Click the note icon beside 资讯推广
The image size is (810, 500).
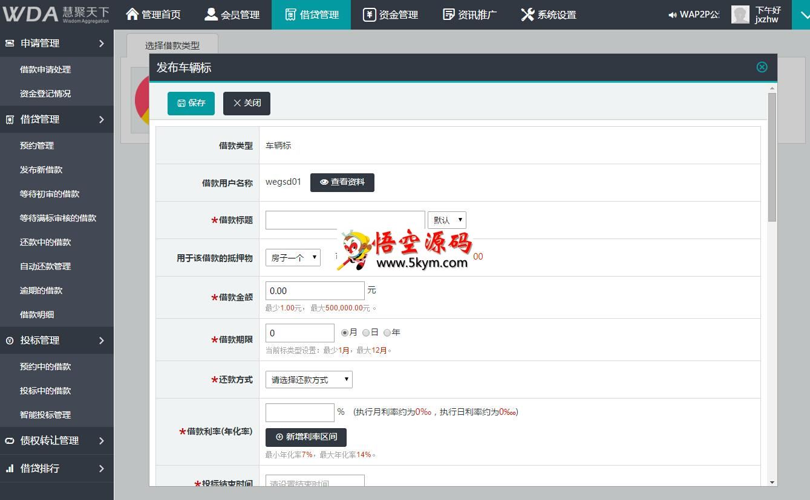coord(449,14)
